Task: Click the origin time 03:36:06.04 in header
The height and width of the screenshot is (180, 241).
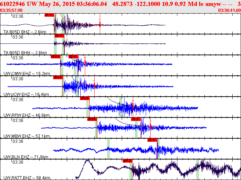Action: click(x=92, y=4)
